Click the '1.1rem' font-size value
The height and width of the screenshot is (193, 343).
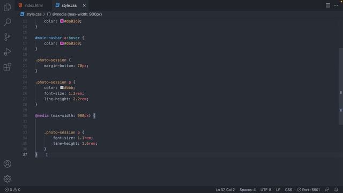click(x=84, y=138)
